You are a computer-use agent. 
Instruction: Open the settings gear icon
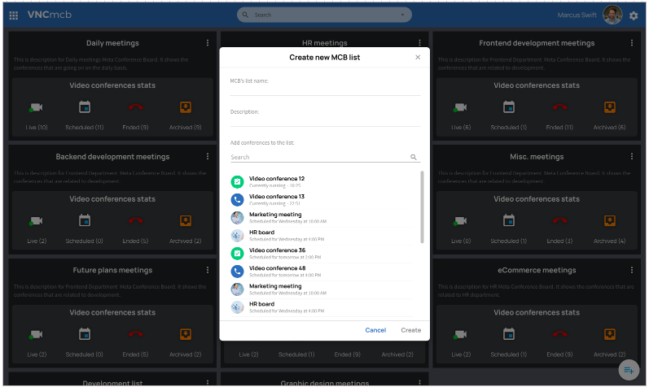[x=634, y=15]
